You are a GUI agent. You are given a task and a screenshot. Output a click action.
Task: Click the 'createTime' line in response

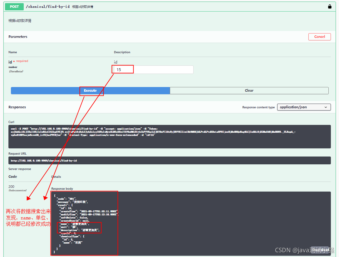pyautogui.click(x=89, y=211)
